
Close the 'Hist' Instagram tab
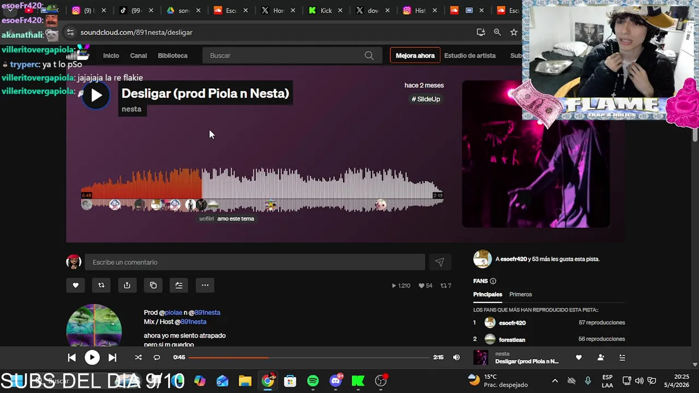[434, 10]
